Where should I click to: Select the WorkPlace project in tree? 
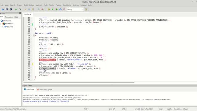[x=9, y=24]
